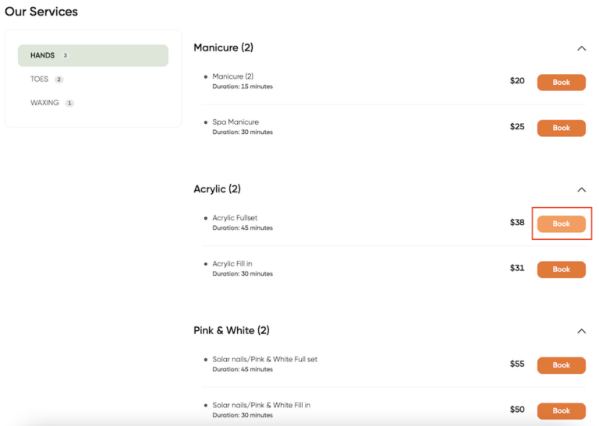Book the $20 Manicure service
This screenshot has width=599, height=426.
point(562,83)
